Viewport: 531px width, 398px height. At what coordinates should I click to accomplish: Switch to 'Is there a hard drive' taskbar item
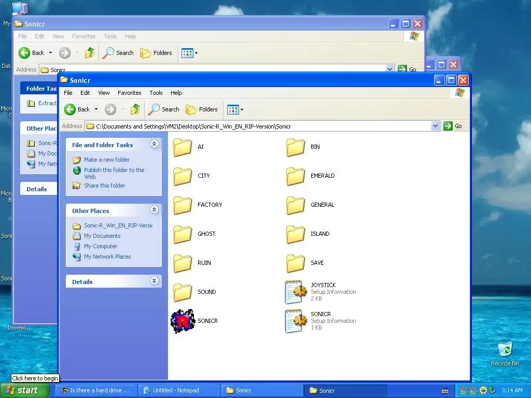coord(96,391)
